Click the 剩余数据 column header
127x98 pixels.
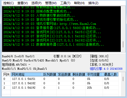coord(78,74)
